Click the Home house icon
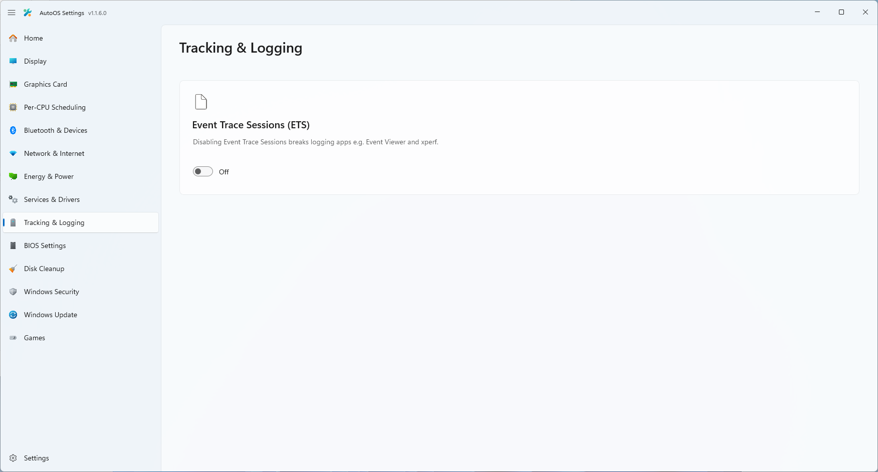The height and width of the screenshot is (472, 878). click(14, 38)
